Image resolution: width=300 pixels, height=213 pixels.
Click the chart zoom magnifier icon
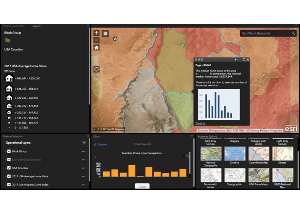click(187, 156)
